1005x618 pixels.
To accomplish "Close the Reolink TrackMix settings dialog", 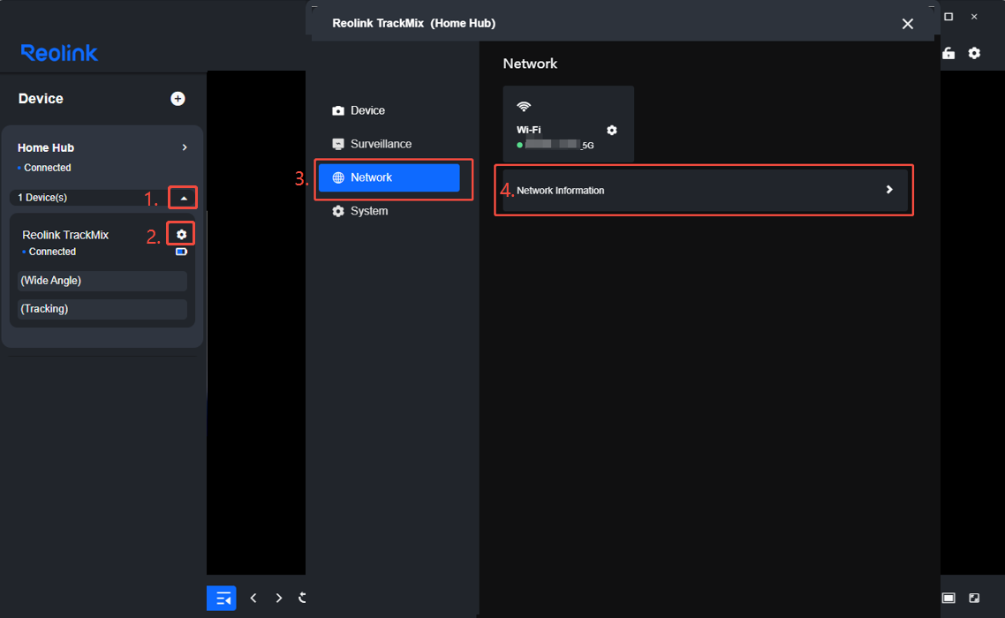I will coord(908,24).
